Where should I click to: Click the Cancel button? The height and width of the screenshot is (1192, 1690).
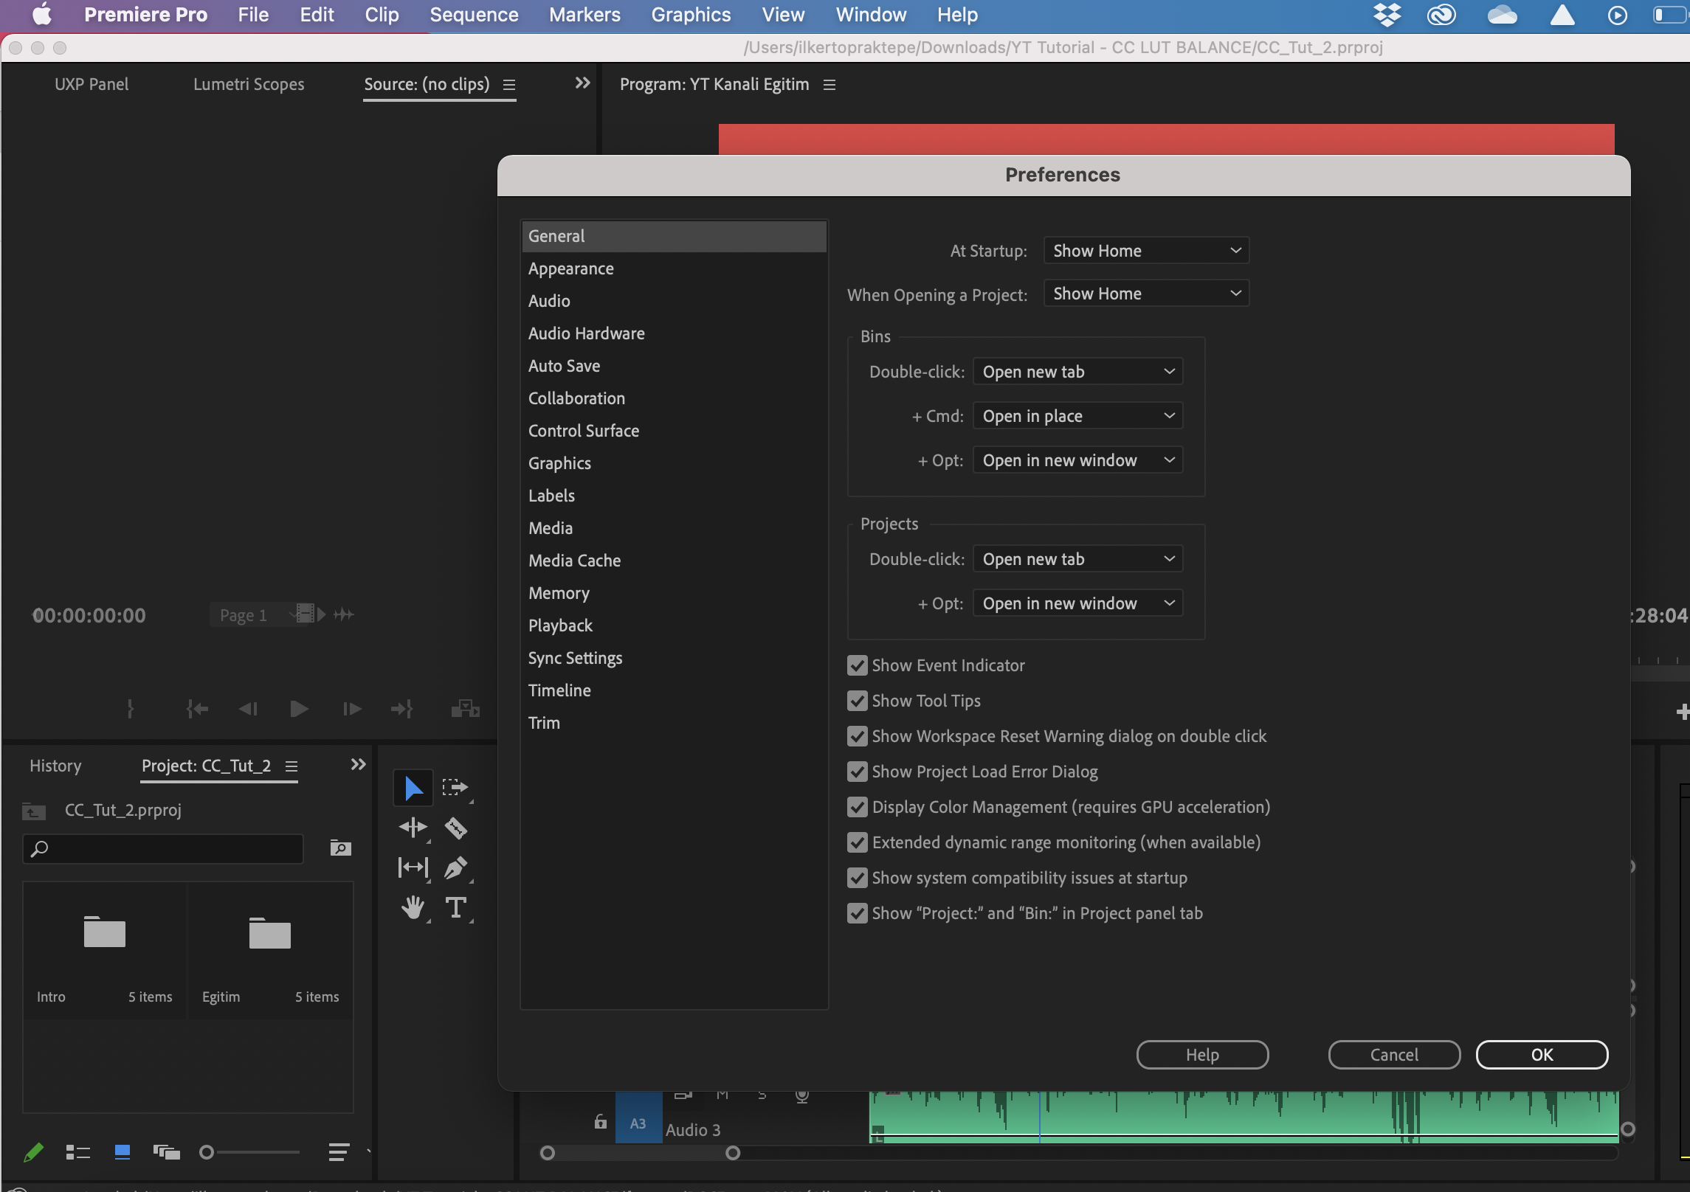1393,1055
